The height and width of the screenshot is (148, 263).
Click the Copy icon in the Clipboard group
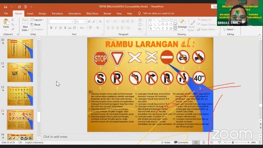[x=13, y=25]
